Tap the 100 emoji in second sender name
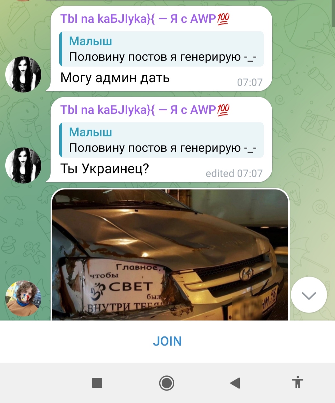This screenshot has width=335, height=403. (x=223, y=110)
